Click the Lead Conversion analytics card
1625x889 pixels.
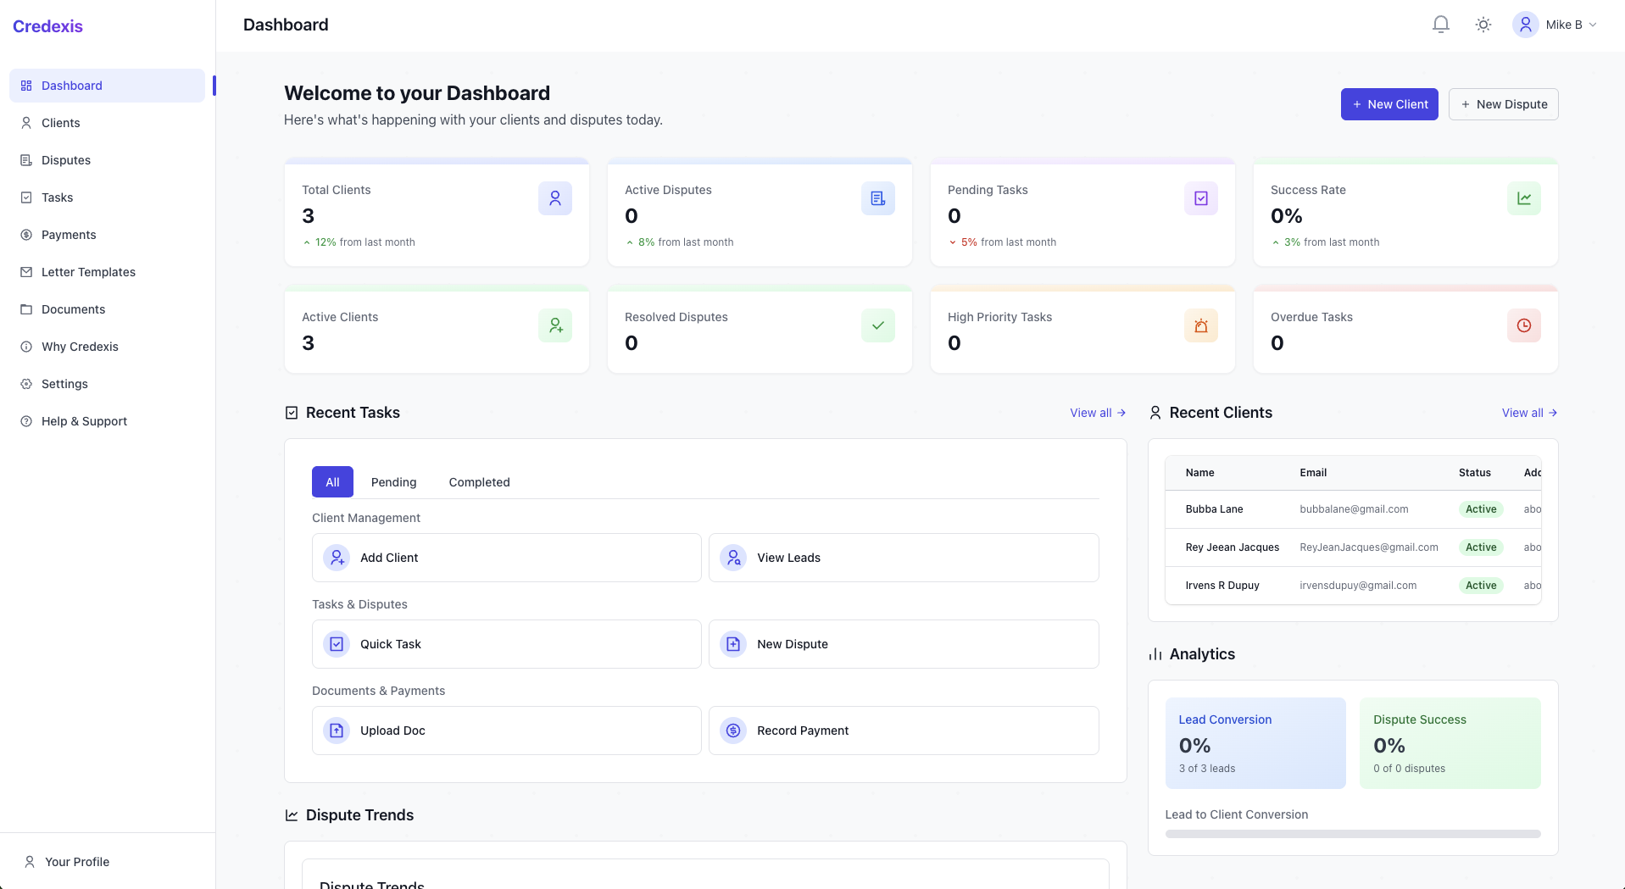click(1255, 743)
